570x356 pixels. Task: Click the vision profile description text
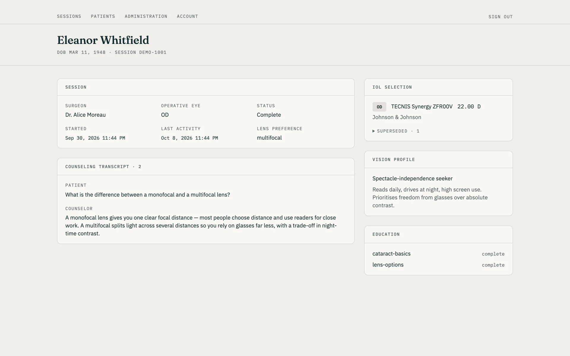tap(430, 198)
